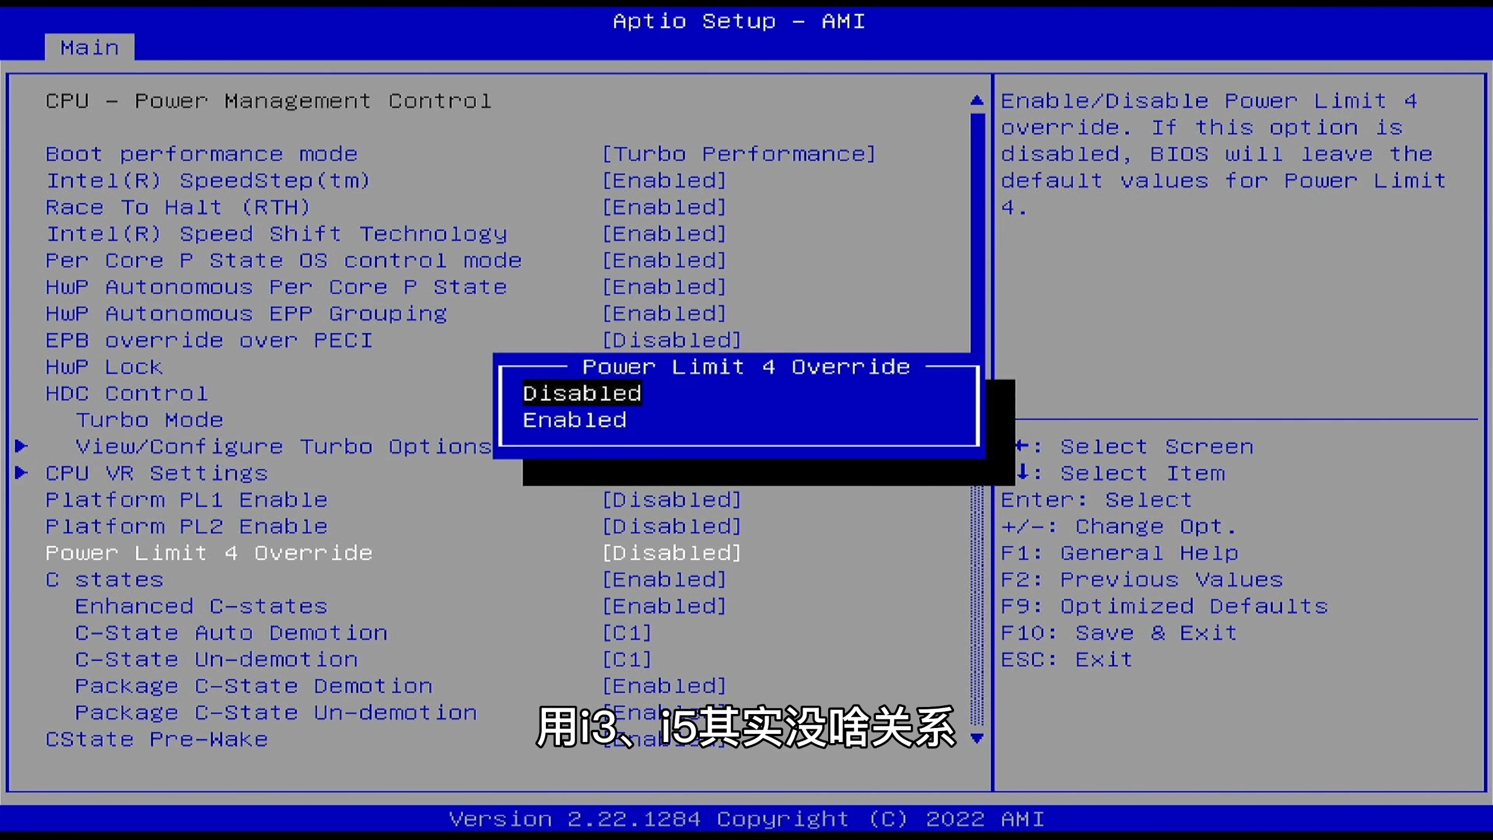Viewport: 1493px width, 840px height.
Task: Open the C-State Auto Demotion C1 value
Action: pyautogui.click(x=627, y=633)
